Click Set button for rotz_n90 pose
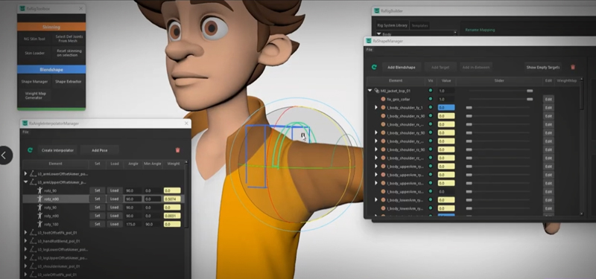596x279 pixels. [x=98, y=199]
